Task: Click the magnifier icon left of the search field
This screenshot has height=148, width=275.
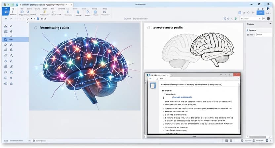Action: [225, 18]
